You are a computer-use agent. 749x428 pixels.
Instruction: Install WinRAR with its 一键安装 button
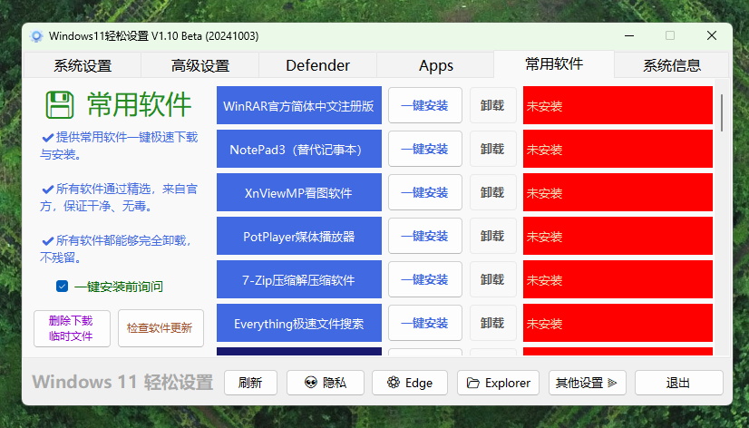click(x=424, y=105)
